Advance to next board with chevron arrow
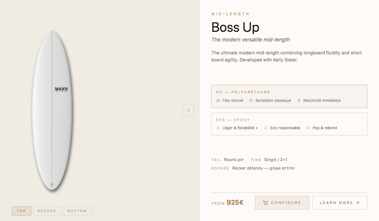 (189, 110)
